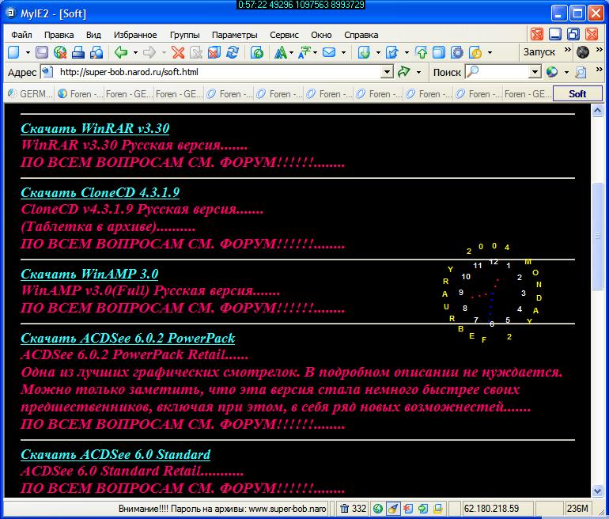Image resolution: width=609 pixels, height=519 pixels.
Task: Expand the address bar URL dropdown
Action: pos(387,72)
